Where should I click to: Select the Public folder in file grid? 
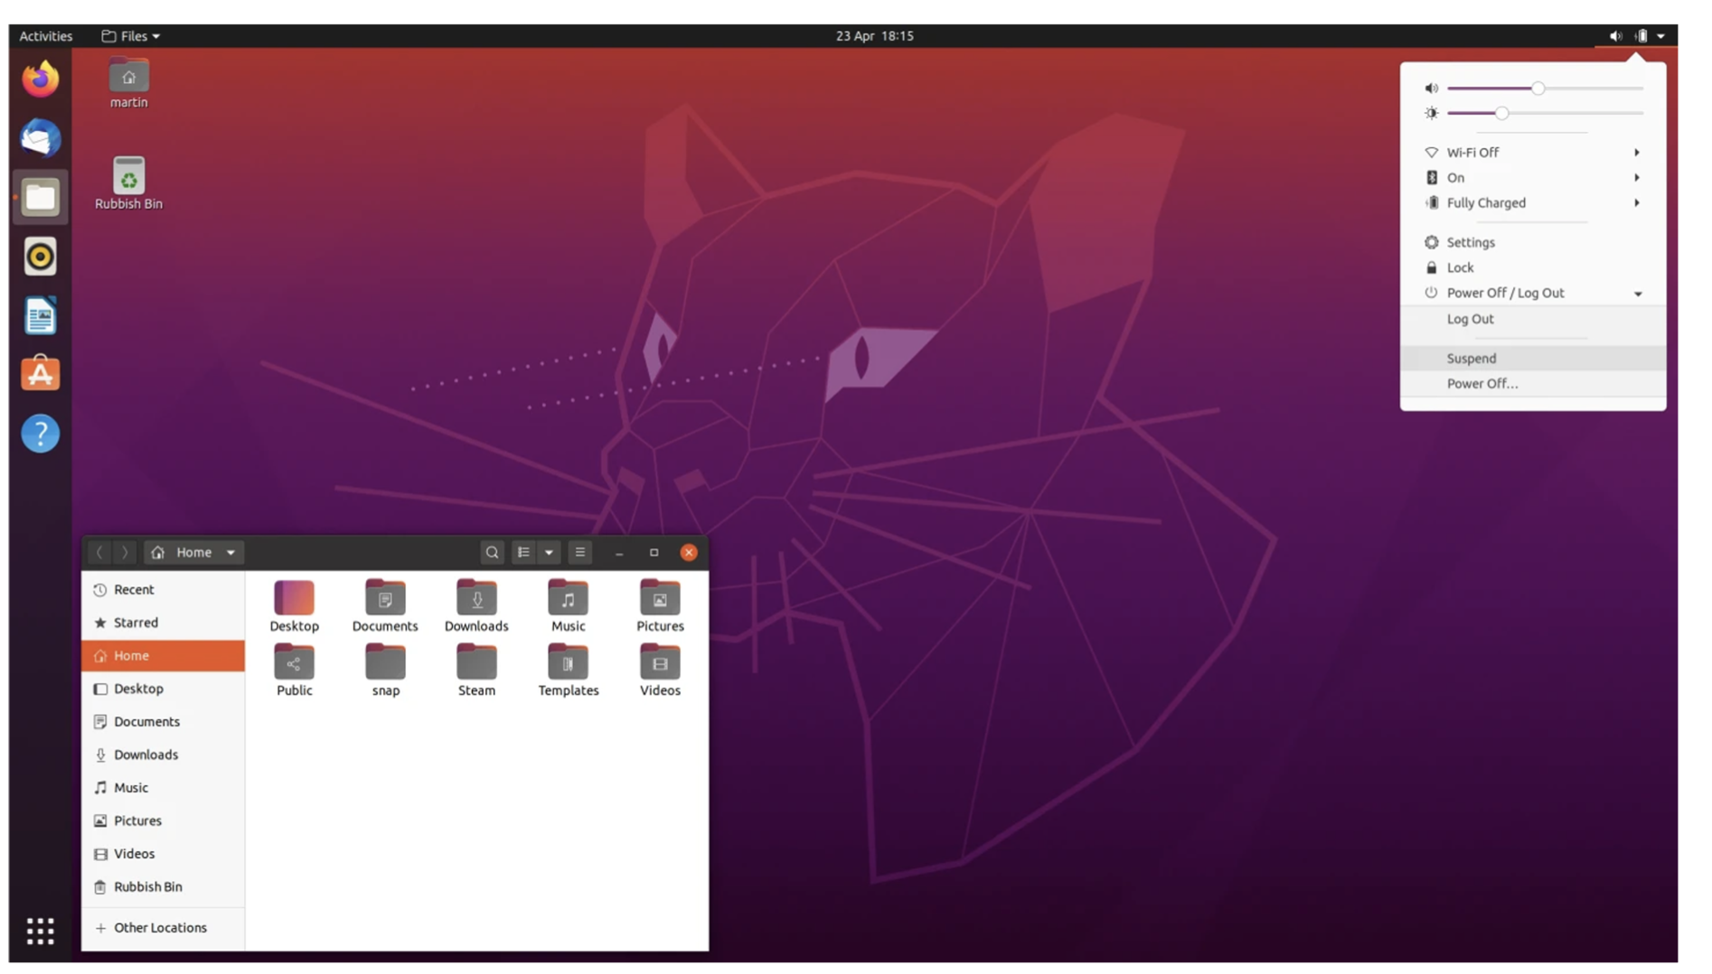tap(294, 670)
